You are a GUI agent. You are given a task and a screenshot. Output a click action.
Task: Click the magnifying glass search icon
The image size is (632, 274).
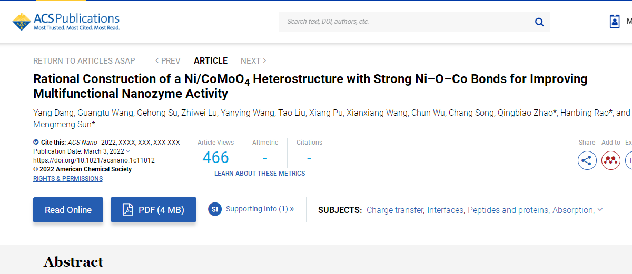click(x=539, y=22)
